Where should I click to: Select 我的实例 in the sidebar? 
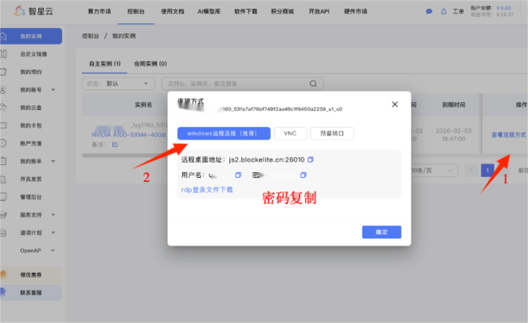31,36
